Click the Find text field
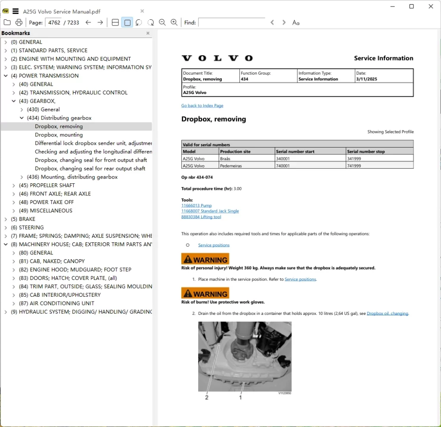The width and height of the screenshot is (441, 427). (x=232, y=22)
